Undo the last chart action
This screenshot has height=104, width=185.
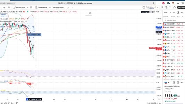pyautogui.click(x=68, y=8)
